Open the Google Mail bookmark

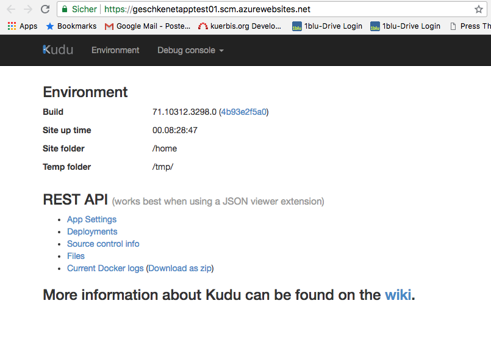click(x=148, y=26)
